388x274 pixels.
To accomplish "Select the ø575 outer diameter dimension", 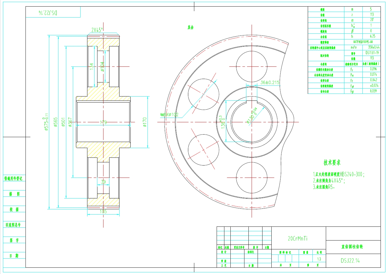I will [x=46, y=122].
